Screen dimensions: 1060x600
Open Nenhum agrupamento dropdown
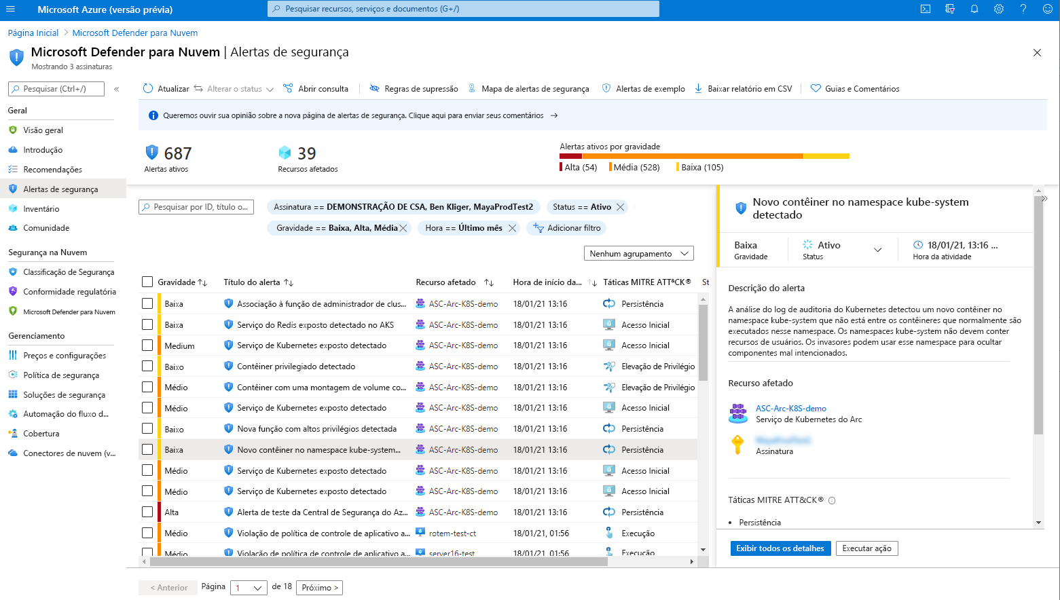[x=638, y=253]
